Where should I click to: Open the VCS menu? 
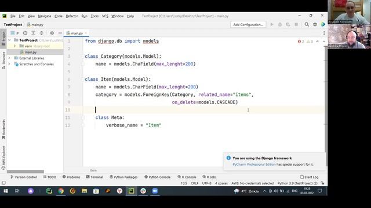[x=105, y=16]
